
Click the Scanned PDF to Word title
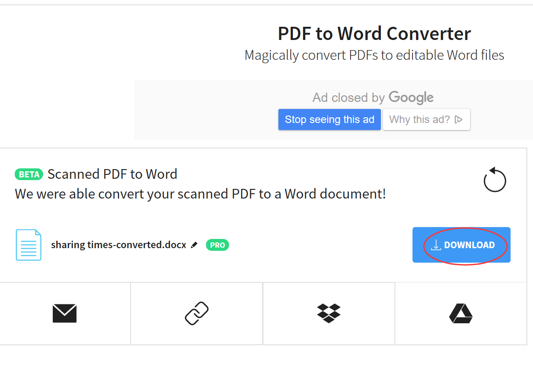(112, 174)
